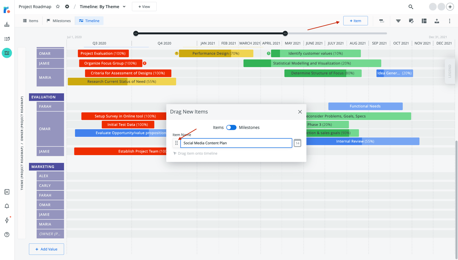
Task: Click the Add Value button
Action: pos(46,249)
